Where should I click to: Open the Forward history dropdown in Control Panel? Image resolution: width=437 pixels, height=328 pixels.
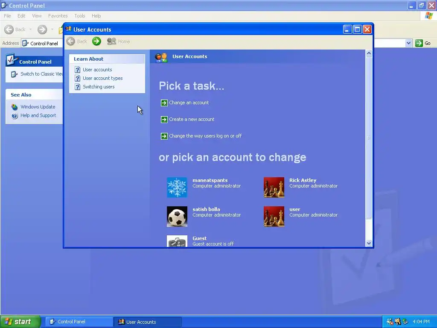[52, 29]
